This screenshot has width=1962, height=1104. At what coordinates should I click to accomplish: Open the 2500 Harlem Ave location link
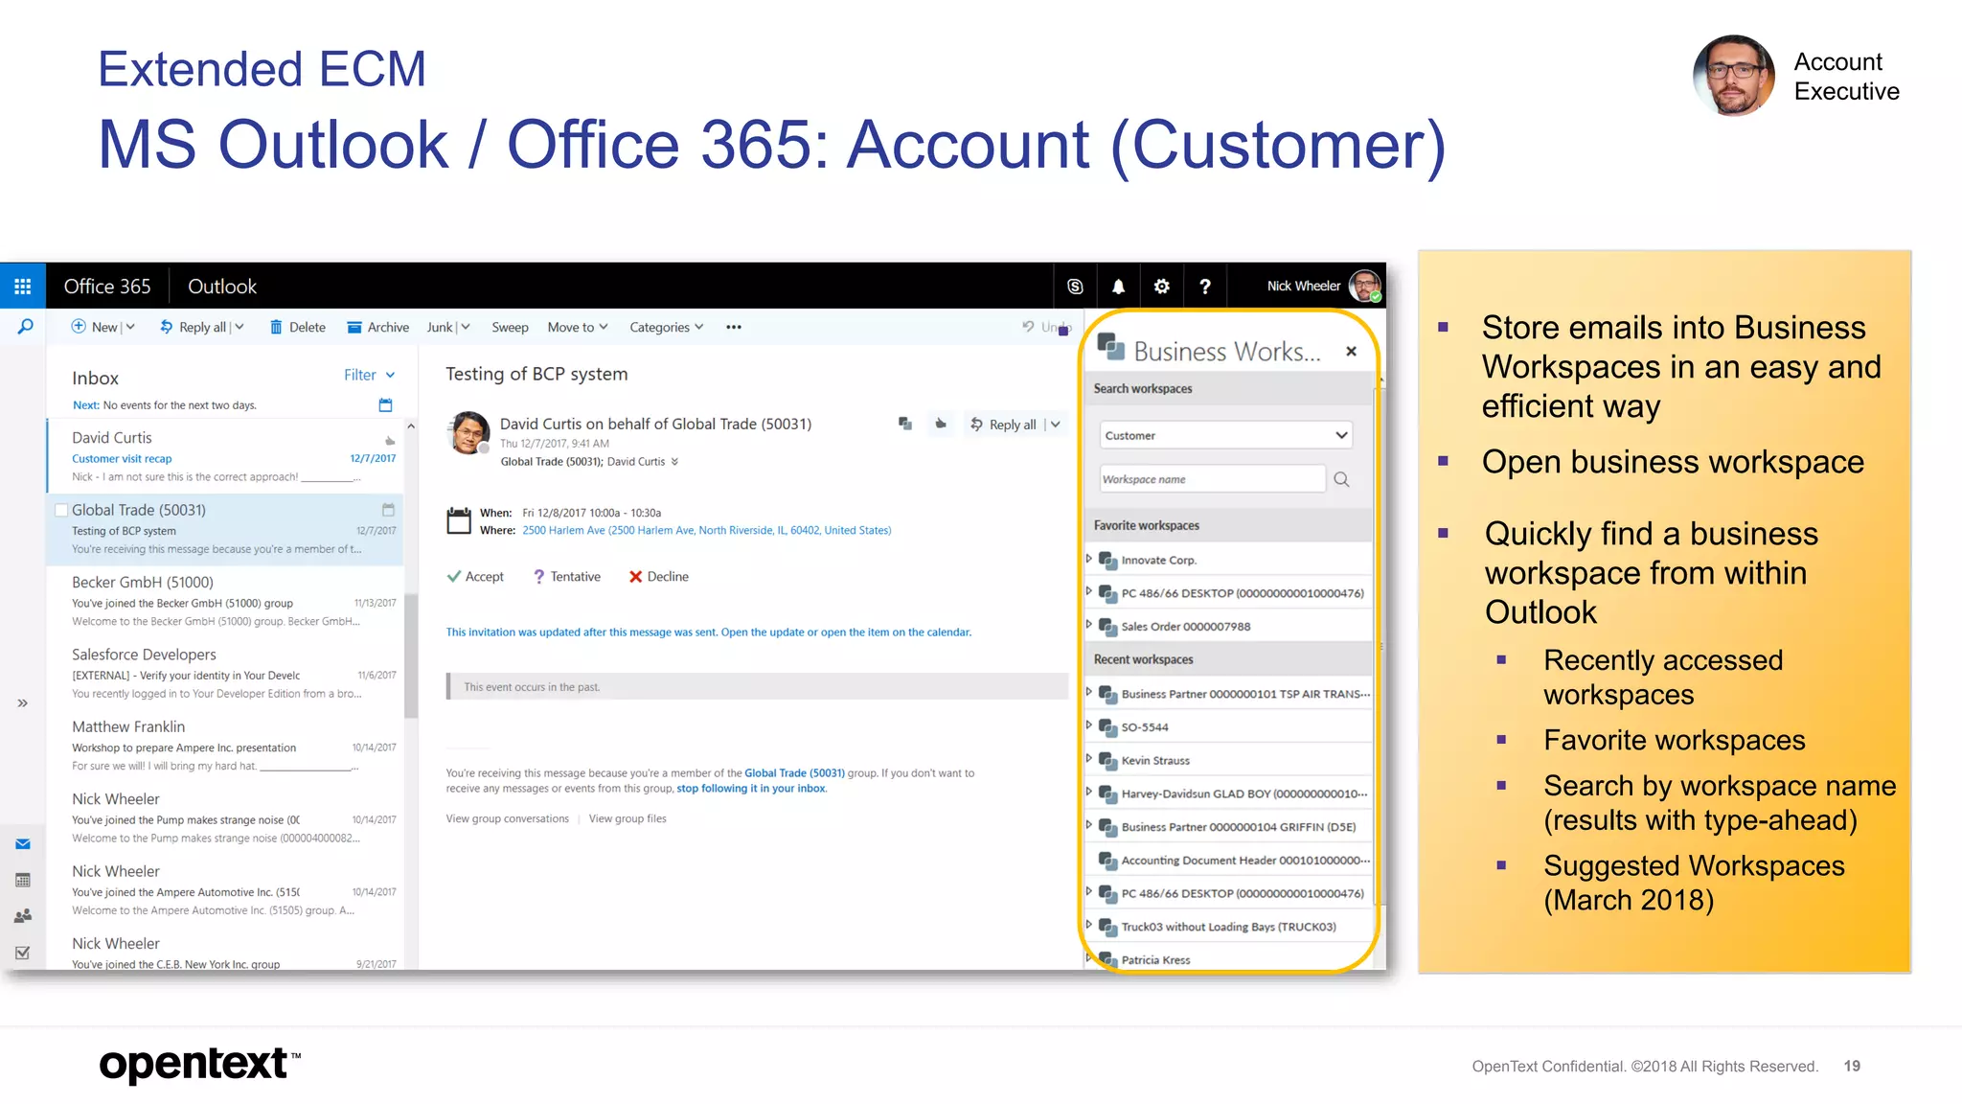707,530
